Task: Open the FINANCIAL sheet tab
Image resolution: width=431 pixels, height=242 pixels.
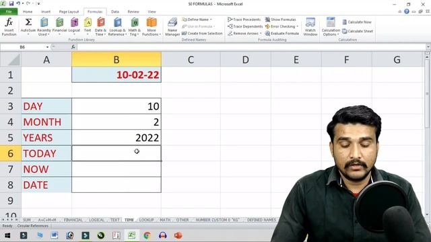Action: (73, 220)
